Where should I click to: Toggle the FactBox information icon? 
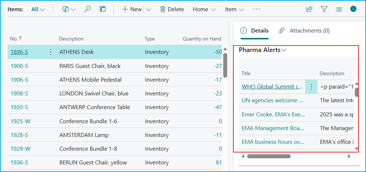tap(353, 9)
